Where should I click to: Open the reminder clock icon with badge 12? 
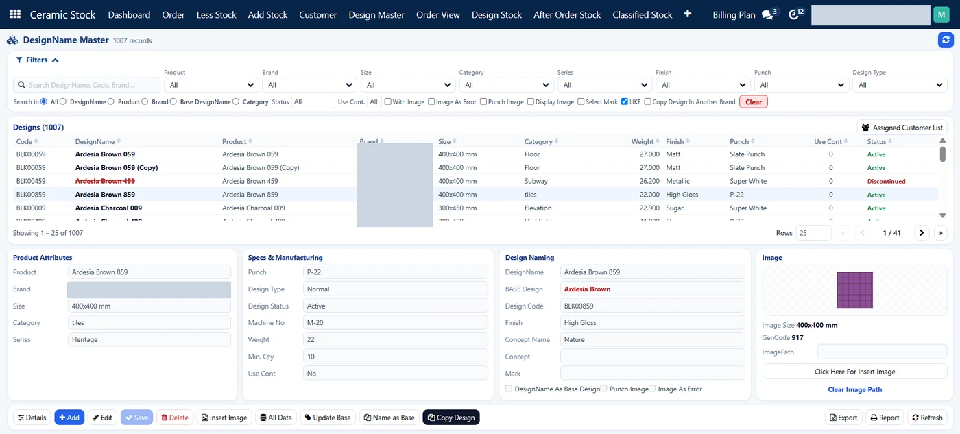[795, 14]
